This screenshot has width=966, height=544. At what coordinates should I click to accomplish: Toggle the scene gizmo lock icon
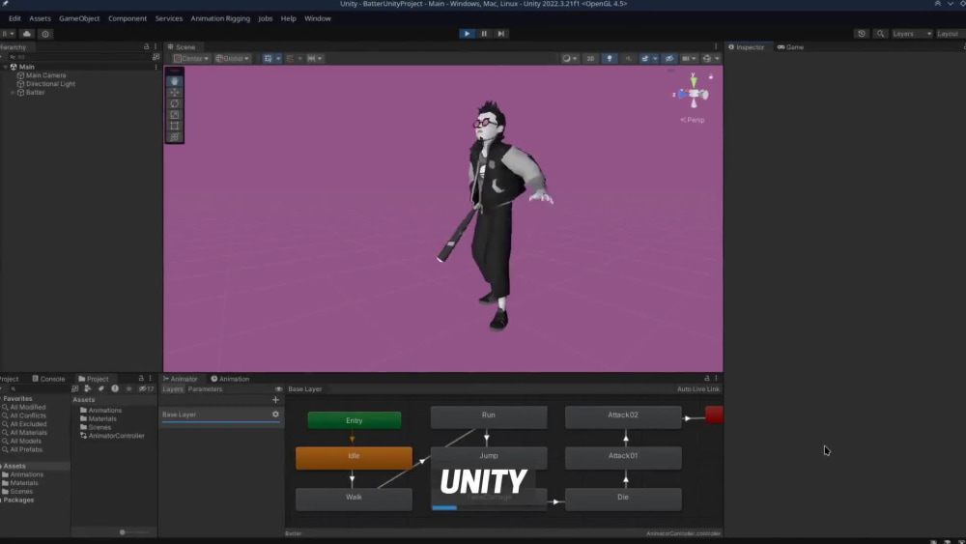pyautogui.click(x=710, y=77)
